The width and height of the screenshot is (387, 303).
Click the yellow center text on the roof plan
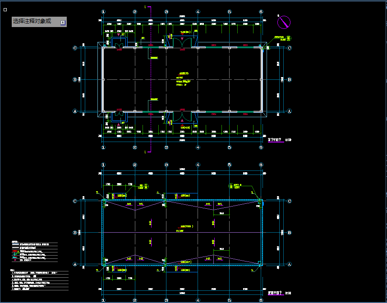(x=183, y=227)
